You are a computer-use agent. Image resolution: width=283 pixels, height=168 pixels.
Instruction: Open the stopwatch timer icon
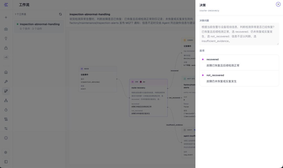tap(6, 110)
